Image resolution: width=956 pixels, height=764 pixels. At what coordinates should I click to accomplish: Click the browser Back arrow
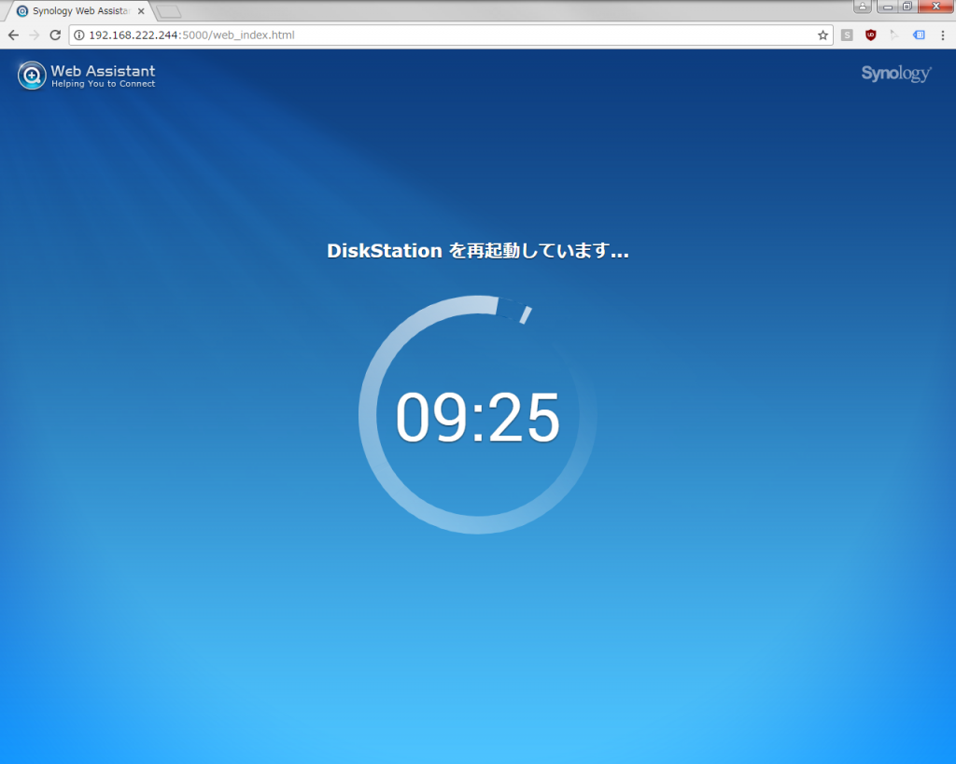point(13,35)
